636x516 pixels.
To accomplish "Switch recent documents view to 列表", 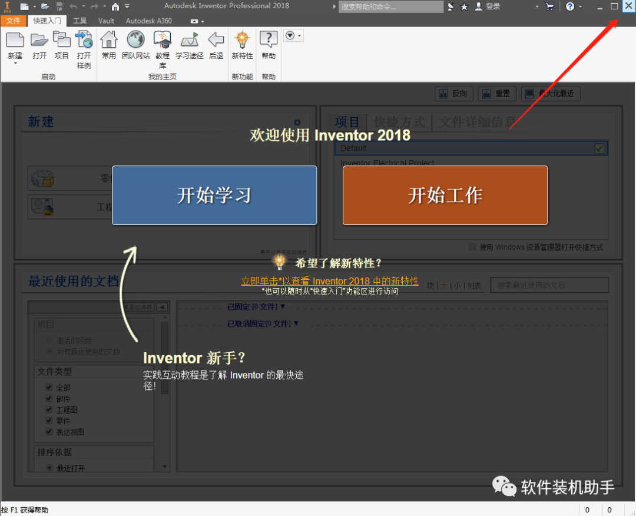I will (474, 286).
